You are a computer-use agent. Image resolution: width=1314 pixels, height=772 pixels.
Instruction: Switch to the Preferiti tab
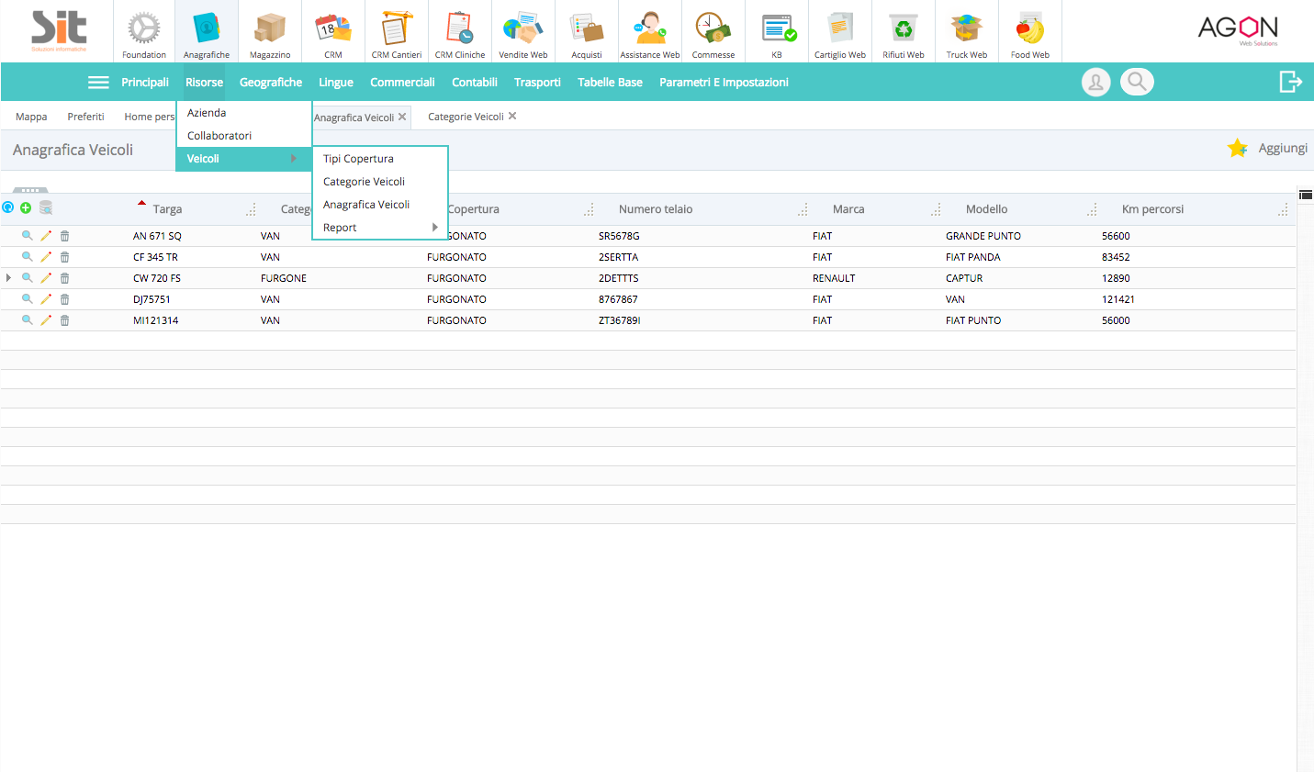[x=85, y=117]
